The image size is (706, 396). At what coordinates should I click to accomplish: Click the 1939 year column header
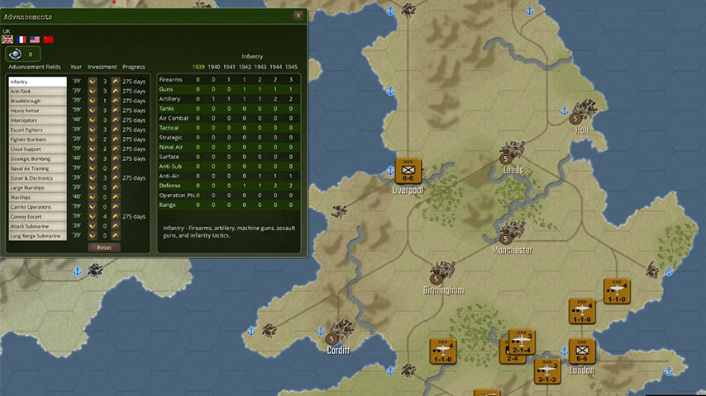tap(198, 67)
